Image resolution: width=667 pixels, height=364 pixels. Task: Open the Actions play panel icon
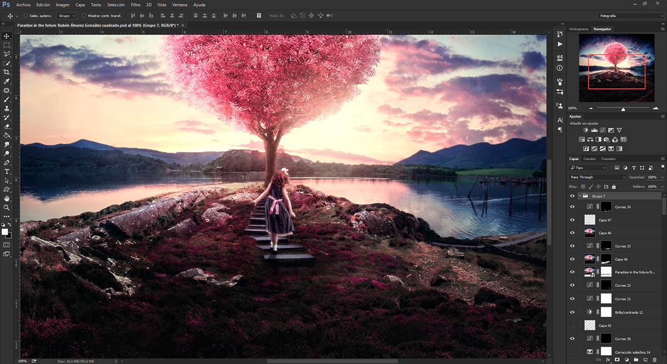[x=560, y=44]
